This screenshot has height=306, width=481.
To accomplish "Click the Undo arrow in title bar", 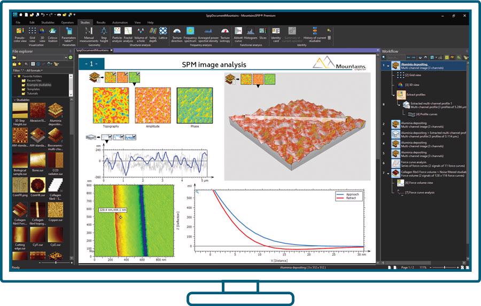I will [43, 15].
